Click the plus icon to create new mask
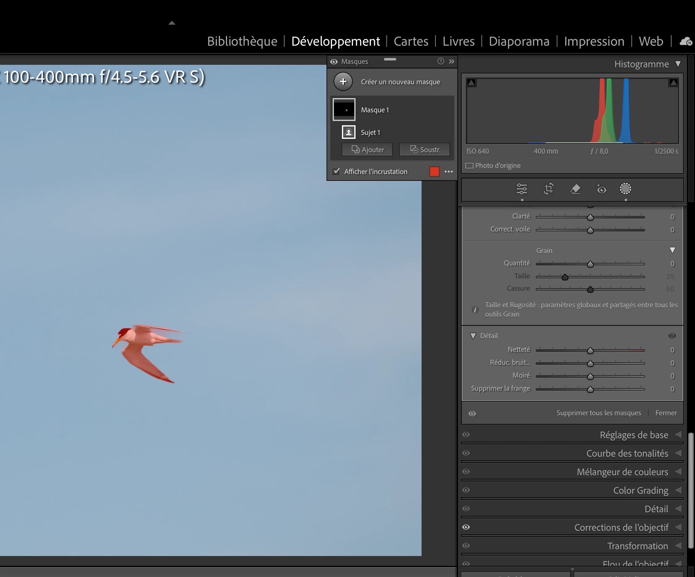 click(343, 81)
